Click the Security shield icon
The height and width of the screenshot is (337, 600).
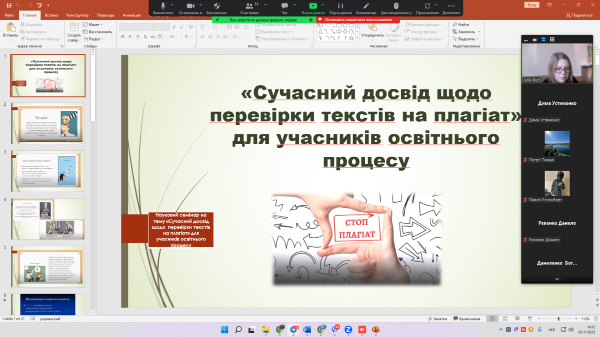[216, 6]
